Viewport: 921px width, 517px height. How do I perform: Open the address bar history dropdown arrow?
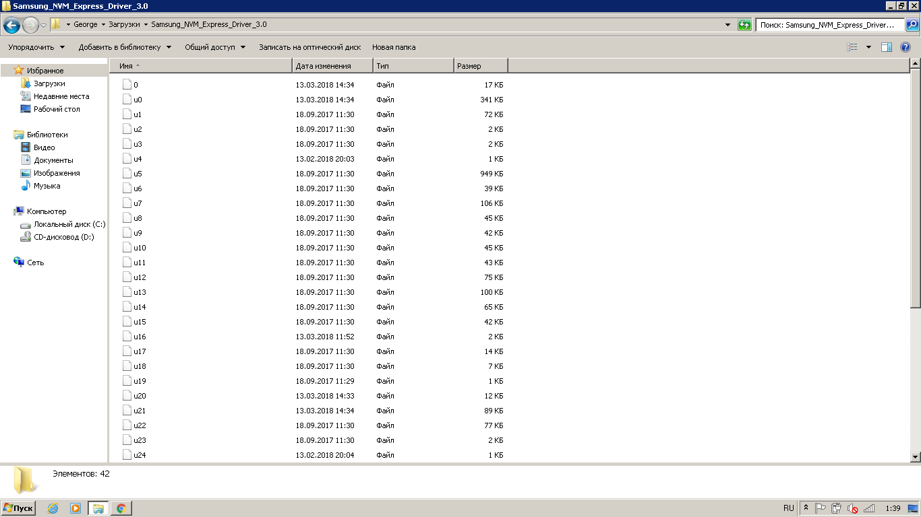tap(727, 25)
